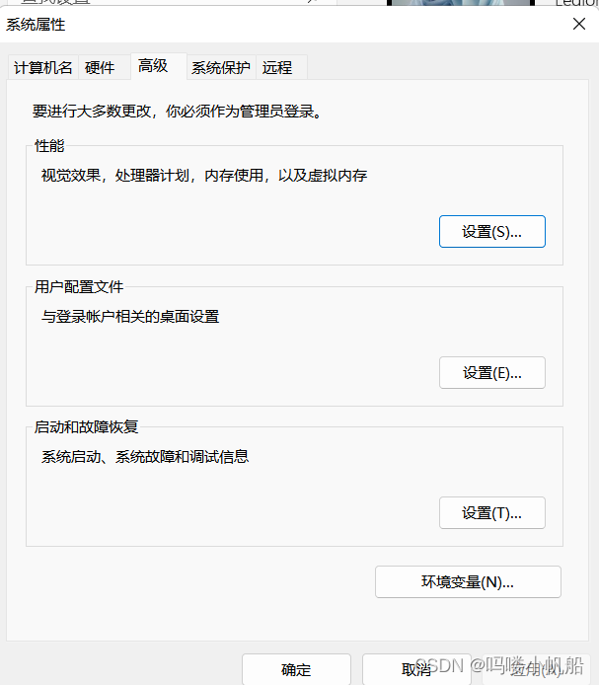599x685 pixels.
Task: Click the 性能 group label
Action: [49, 146]
